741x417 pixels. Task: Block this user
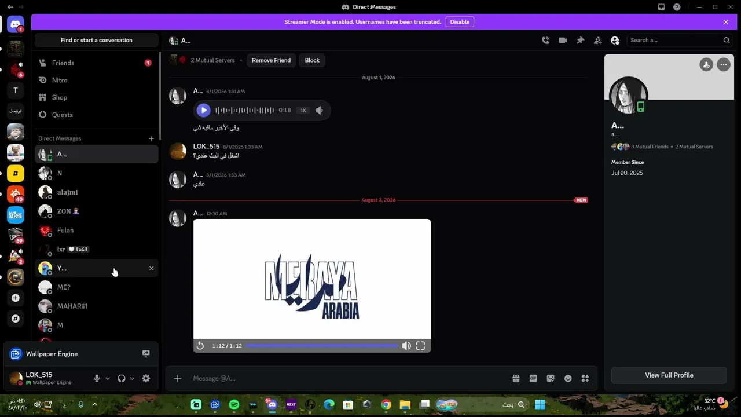[x=312, y=60]
